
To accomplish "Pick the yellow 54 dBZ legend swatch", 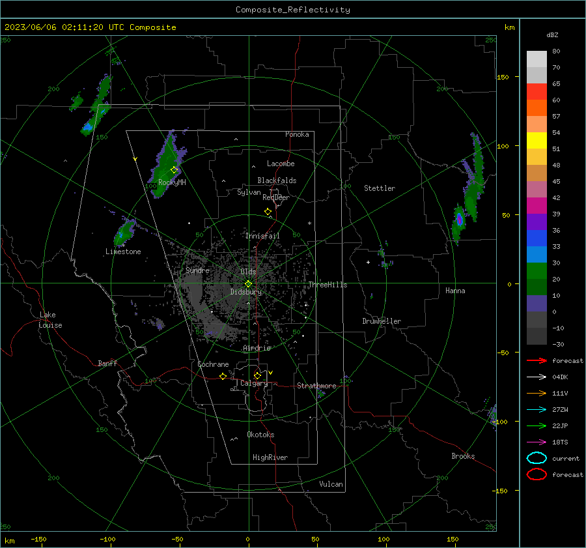I will 537,140.
